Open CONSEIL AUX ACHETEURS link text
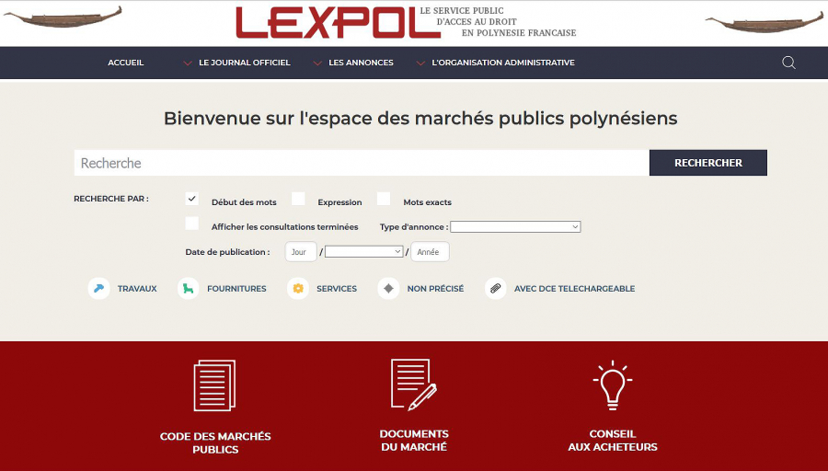Screen dimensions: 828x471 [613, 441]
